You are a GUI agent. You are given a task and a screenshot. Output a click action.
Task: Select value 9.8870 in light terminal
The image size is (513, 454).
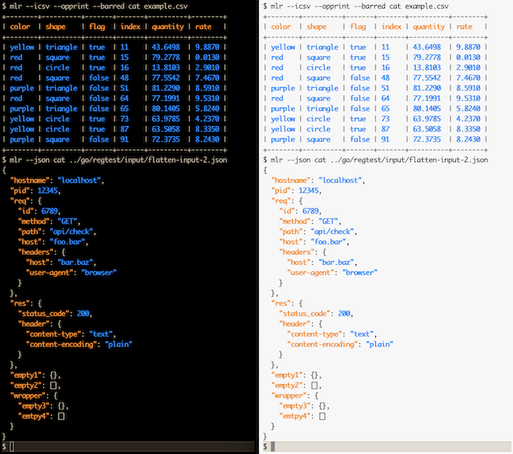[x=468, y=47]
